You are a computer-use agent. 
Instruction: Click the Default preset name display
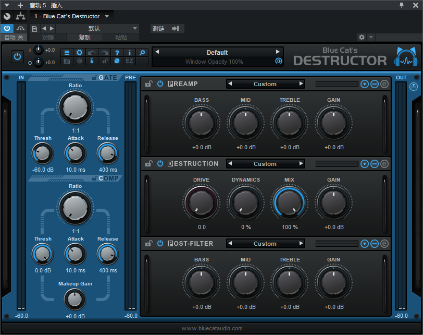[x=217, y=52]
